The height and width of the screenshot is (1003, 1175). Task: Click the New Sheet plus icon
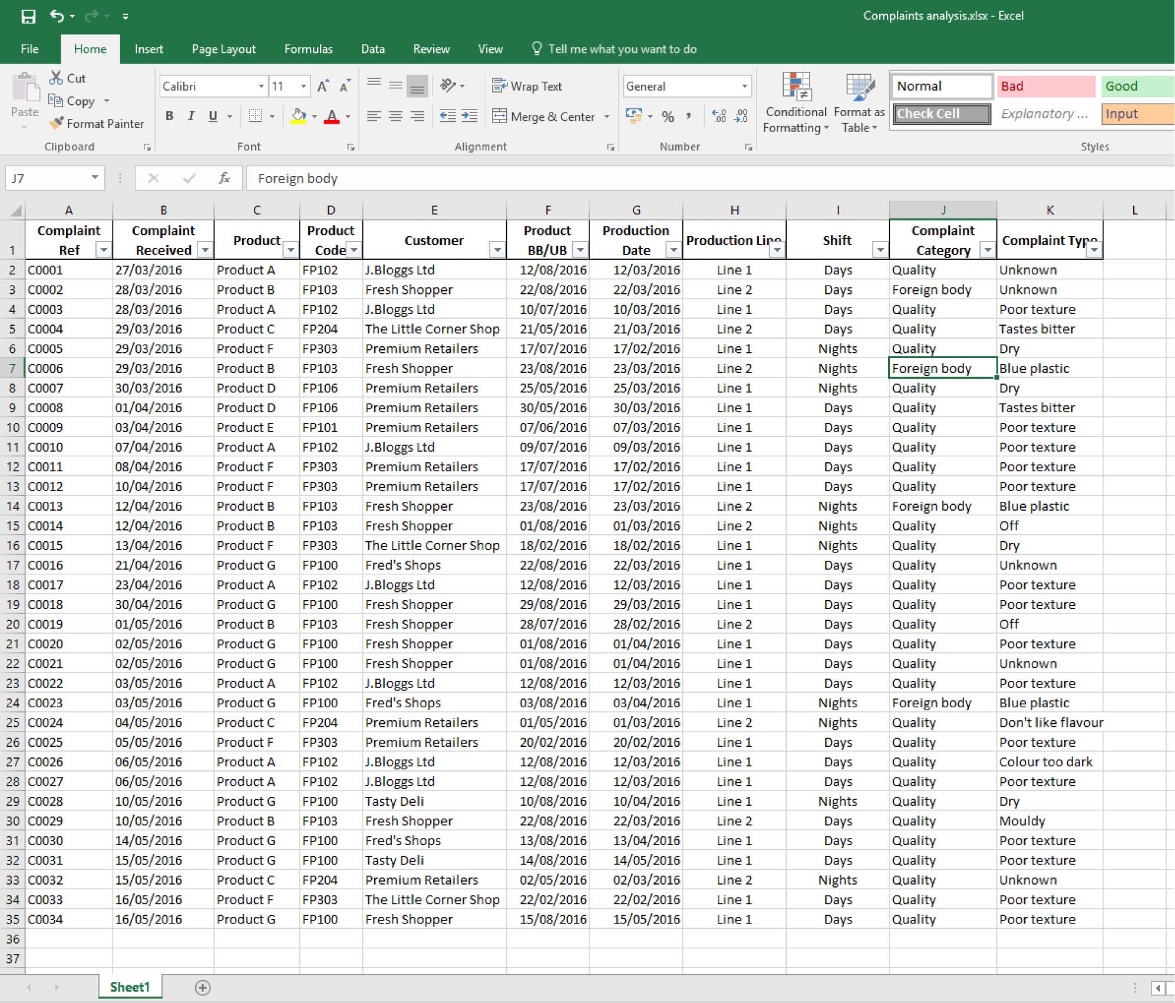[x=202, y=987]
